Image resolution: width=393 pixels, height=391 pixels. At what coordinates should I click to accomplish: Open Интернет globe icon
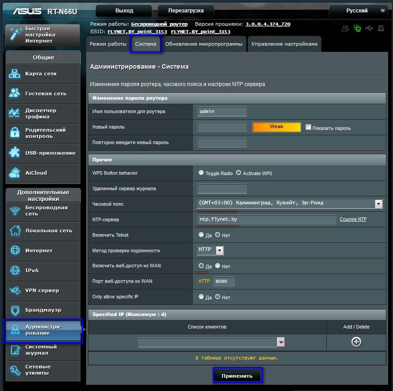[15, 250]
